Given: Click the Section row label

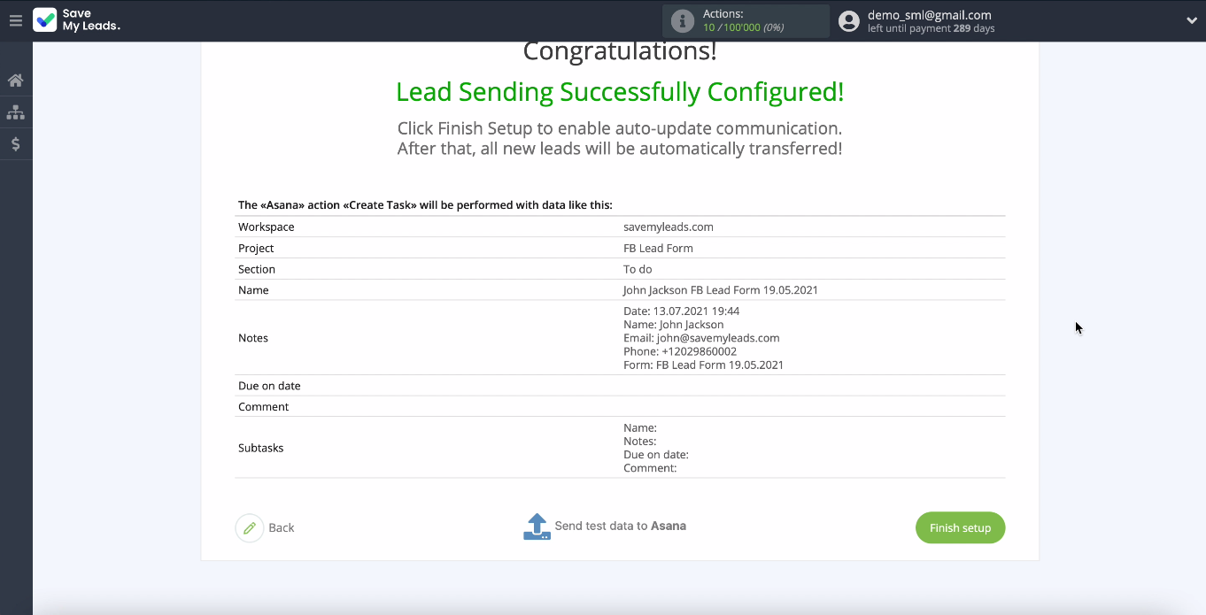Looking at the screenshot, I should click(257, 269).
